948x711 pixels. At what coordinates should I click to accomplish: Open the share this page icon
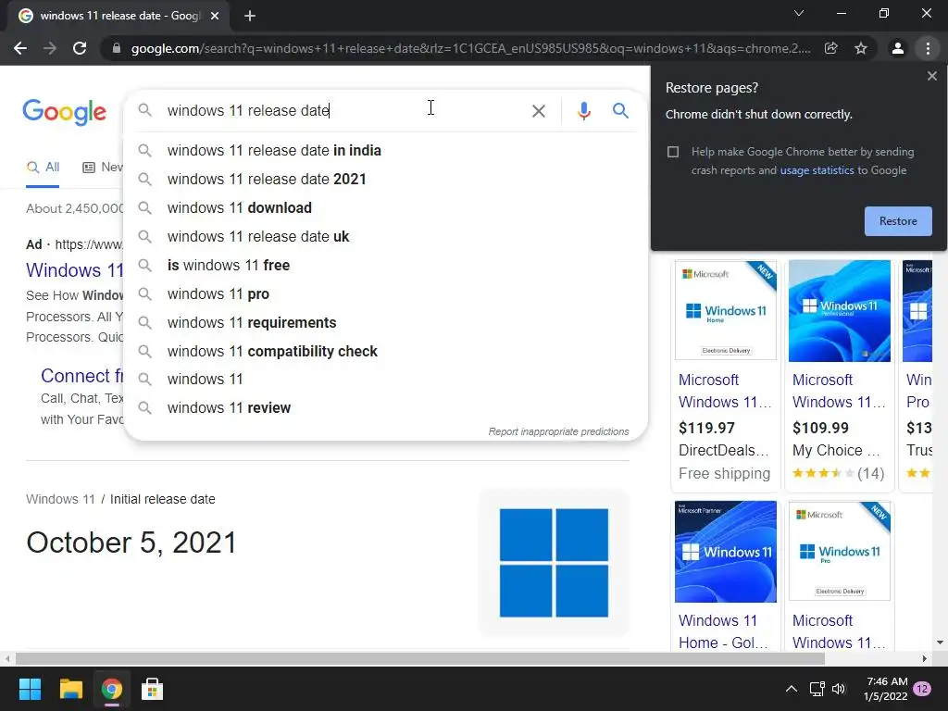coord(831,48)
